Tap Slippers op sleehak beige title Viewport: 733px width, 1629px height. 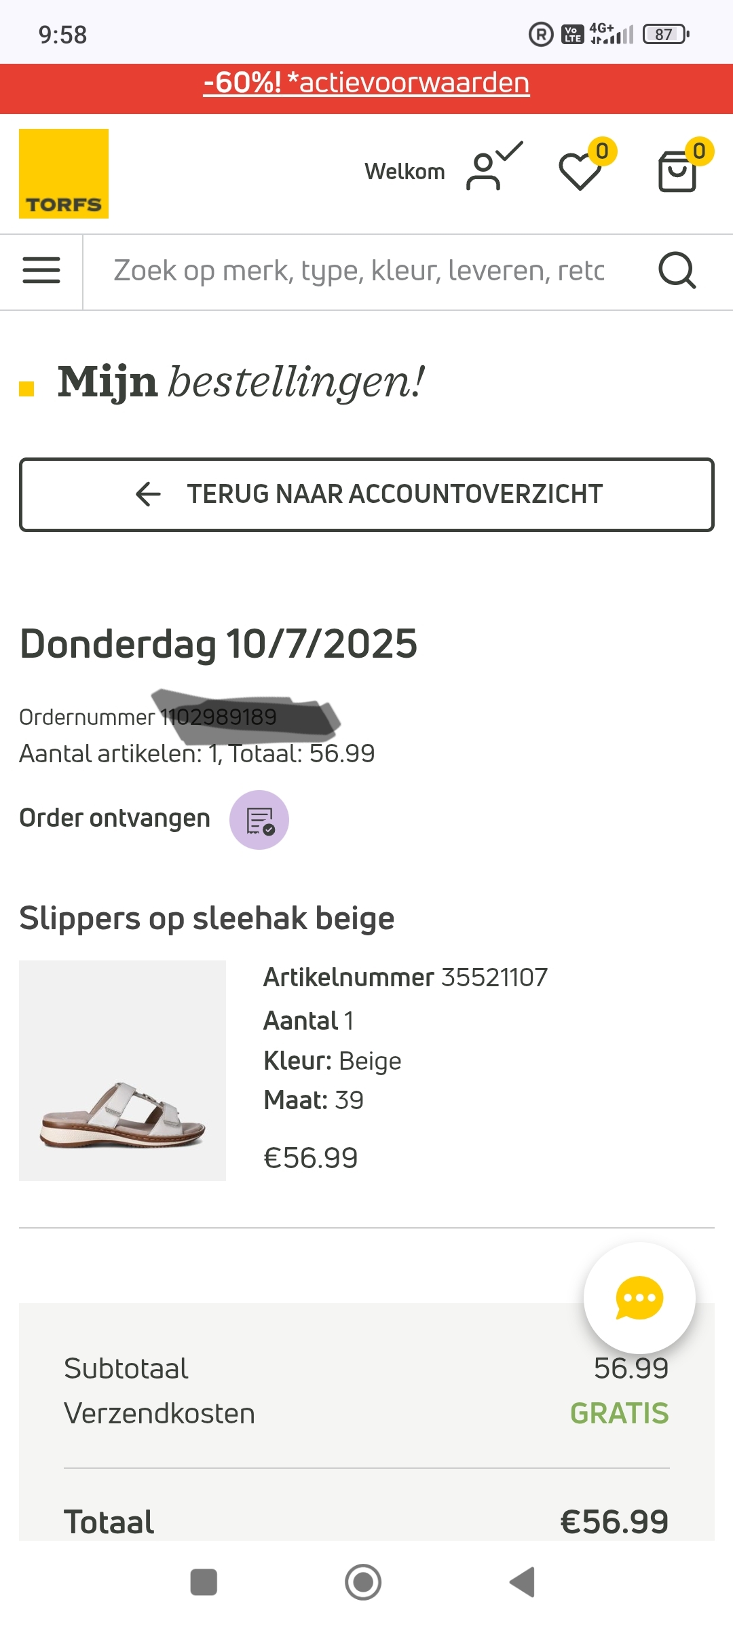(x=207, y=918)
